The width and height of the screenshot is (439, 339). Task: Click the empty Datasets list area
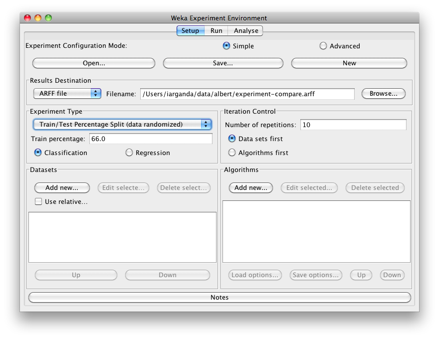(x=122, y=237)
